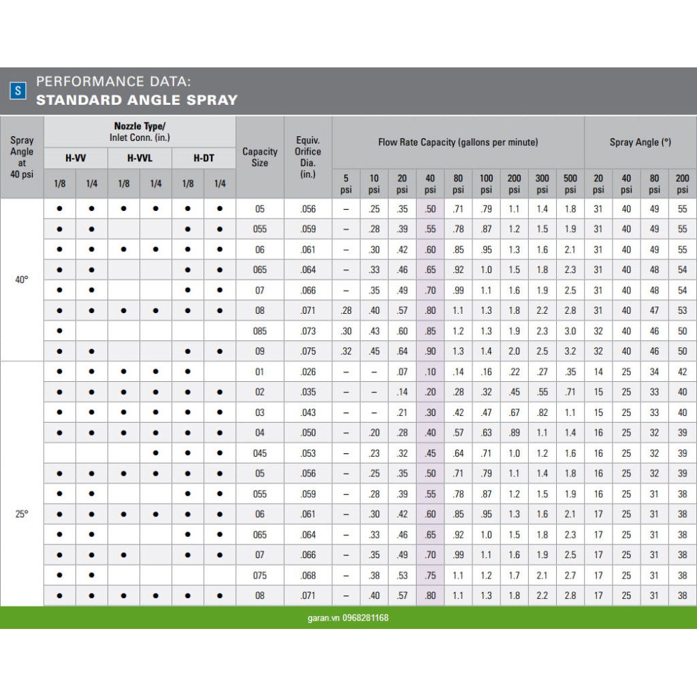Click the 25° spray angle group label
Viewport: 697px width, 697px height.
click(x=22, y=514)
